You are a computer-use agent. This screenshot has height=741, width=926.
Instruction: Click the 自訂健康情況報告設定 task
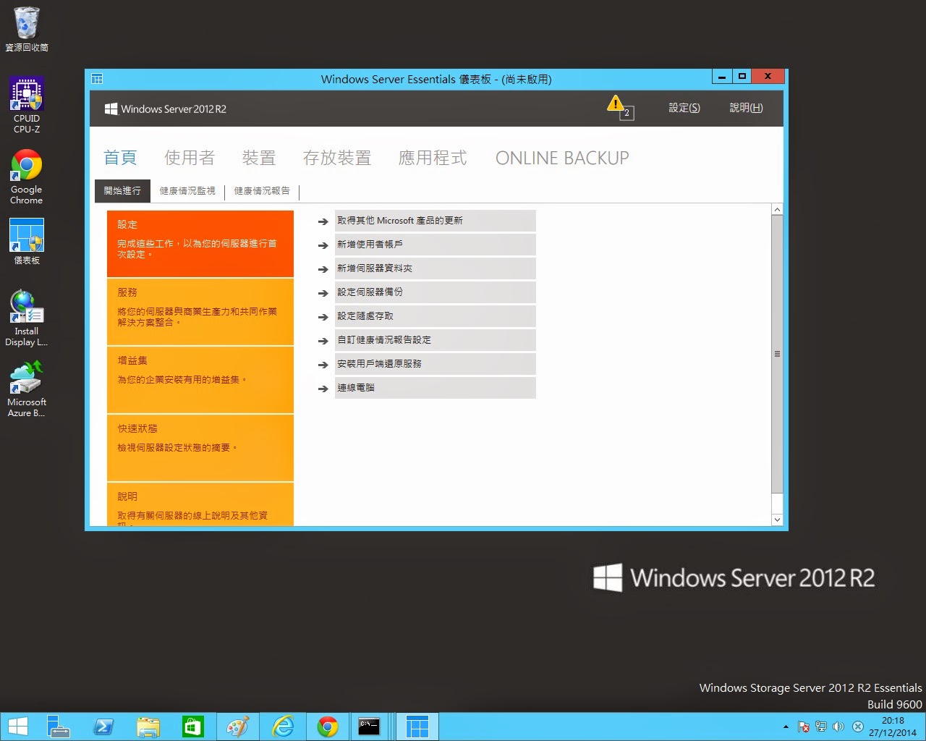[x=435, y=340]
